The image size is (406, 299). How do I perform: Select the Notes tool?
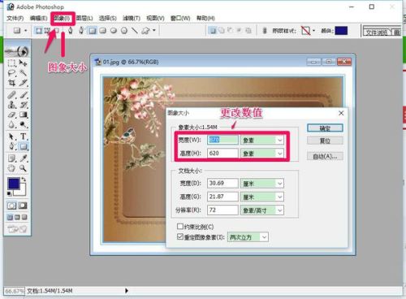point(11,158)
